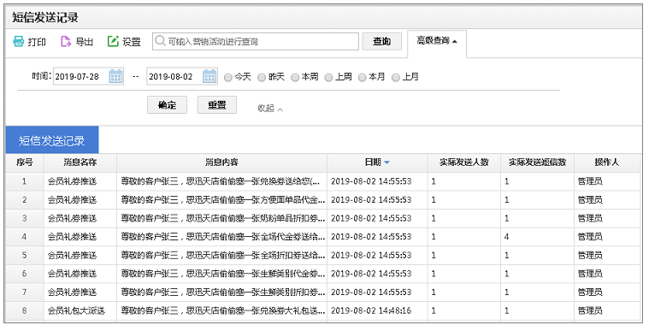Click row 8 message about 兑换券大礼包
The width and height of the screenshot is (649, 331).
pos(221,310)
